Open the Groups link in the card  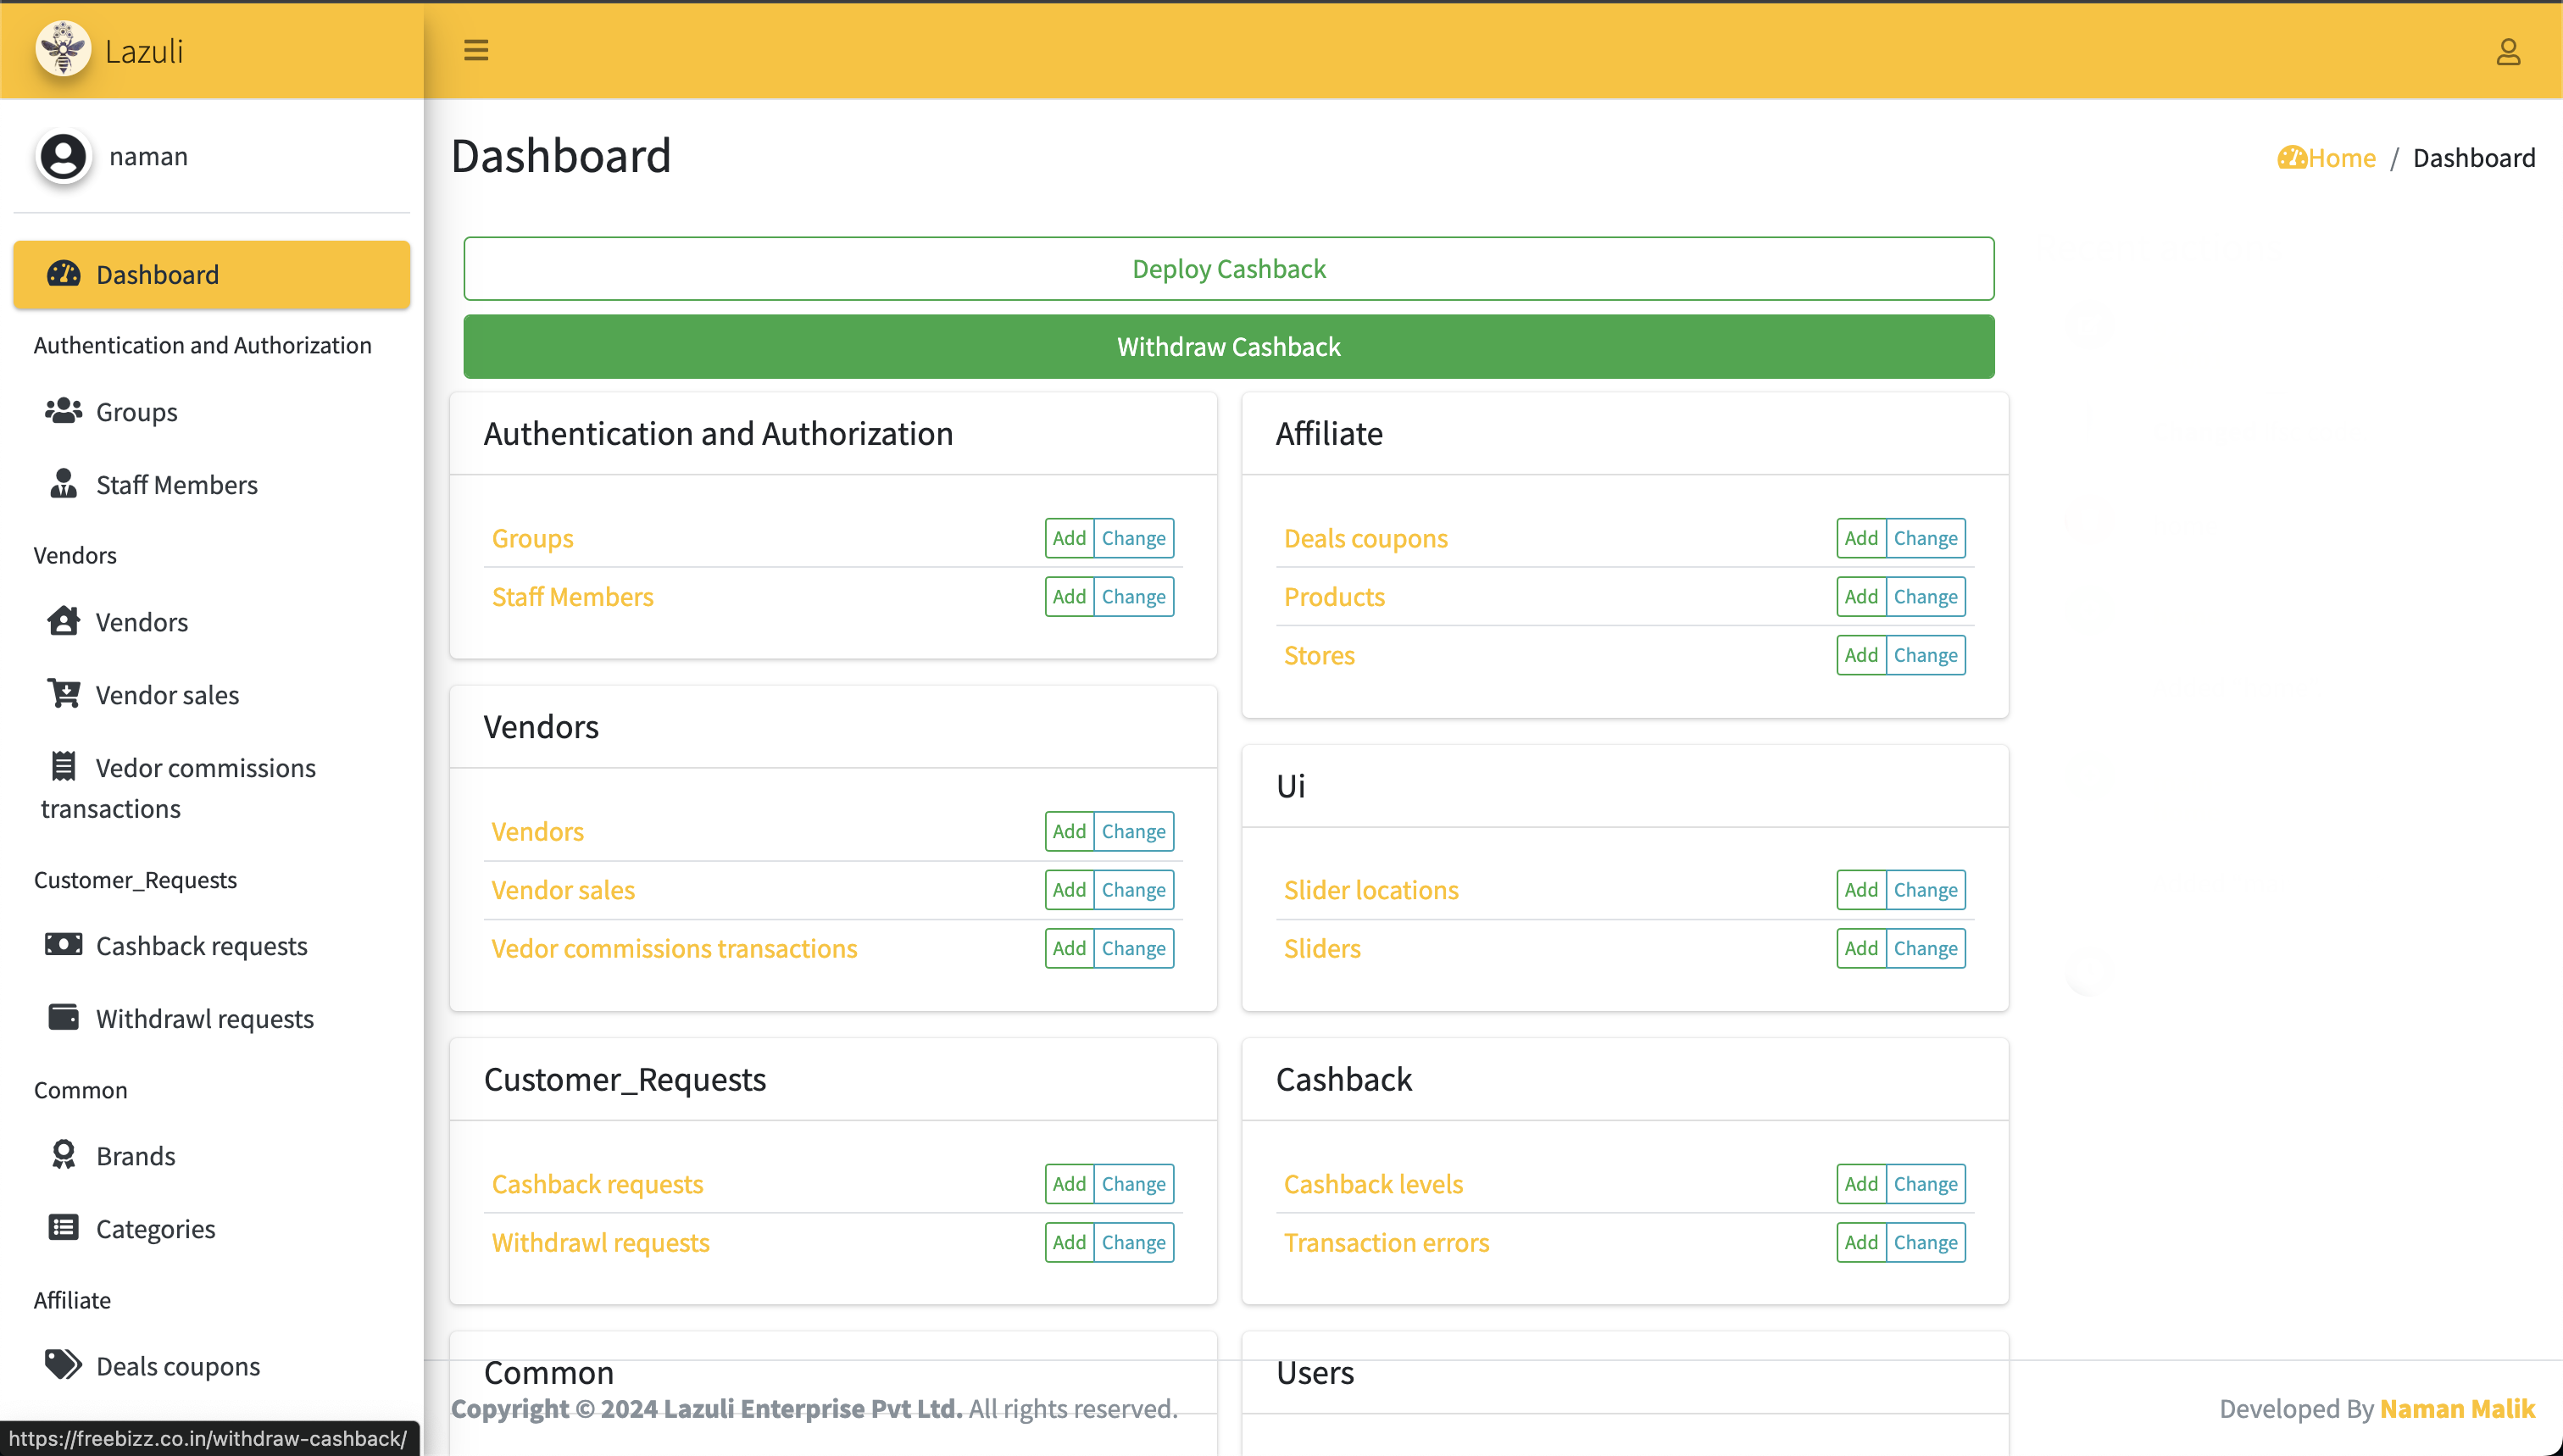point(532,538)
